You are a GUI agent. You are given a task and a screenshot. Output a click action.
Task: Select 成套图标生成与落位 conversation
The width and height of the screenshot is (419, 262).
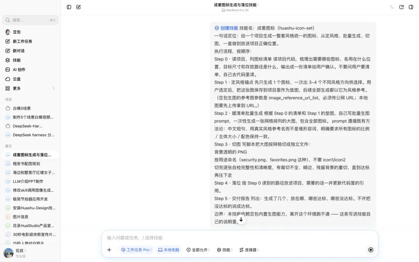(30, 155)
